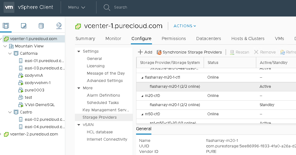This screenshot has width=296, height=155.
Task: Collapse the Settings section in Configure
Action: pos(79,51)
